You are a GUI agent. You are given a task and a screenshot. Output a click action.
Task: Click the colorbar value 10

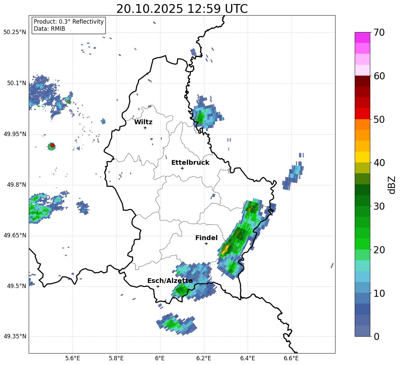point(379,293)
